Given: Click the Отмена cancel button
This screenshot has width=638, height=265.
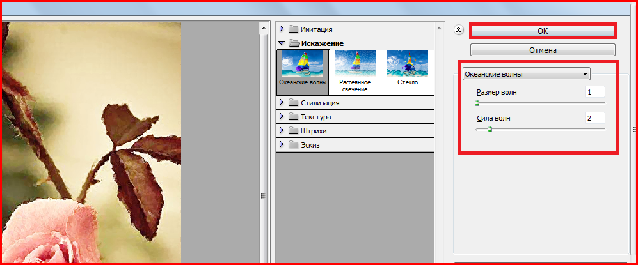Looking at the screenshot, I should pyautogui.click(x=543, y=50).
